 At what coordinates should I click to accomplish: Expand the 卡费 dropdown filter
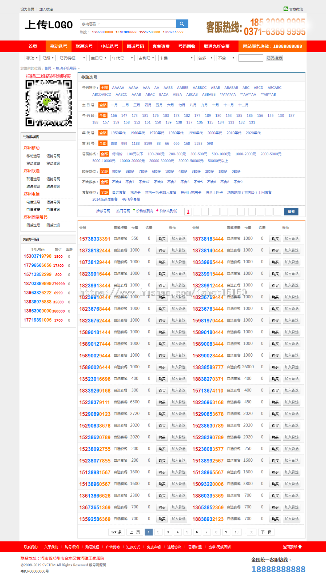coord(177,58)
